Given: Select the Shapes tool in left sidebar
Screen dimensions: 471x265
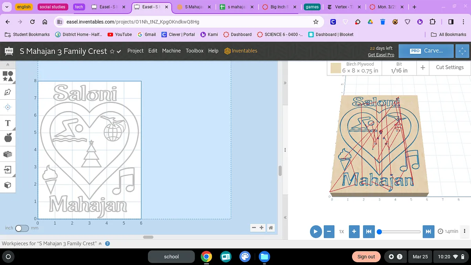Looking at the screenshot, I should [8, 76].
